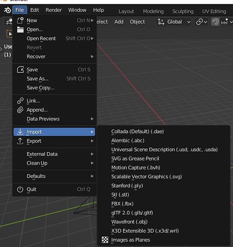Switch to the Modeling workspace tab
Viewport: 233px width, 247px height.
[x=153, y=11]
